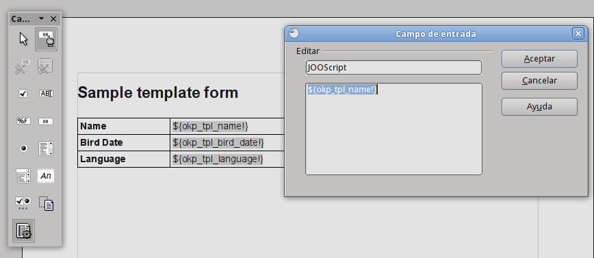The width and height of the screenshot is (594, 258).
Task: Select ${okp_tpl_bird_date!} field in the table
Action: tap(218, 142)
